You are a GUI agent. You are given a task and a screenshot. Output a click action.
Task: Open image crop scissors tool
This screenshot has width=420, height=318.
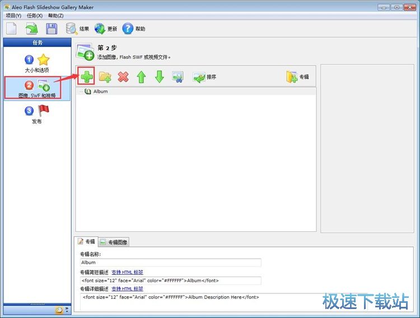[178, 77]
